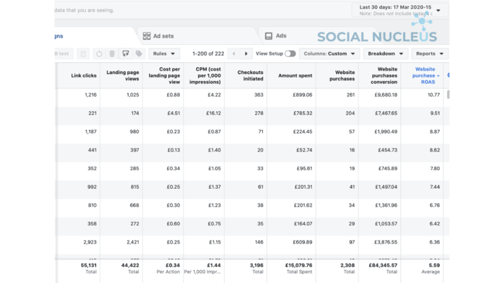This screenshot has height=283, width=504.
Task: Click the Ad sets grid icon
Action: coord(146,36)
